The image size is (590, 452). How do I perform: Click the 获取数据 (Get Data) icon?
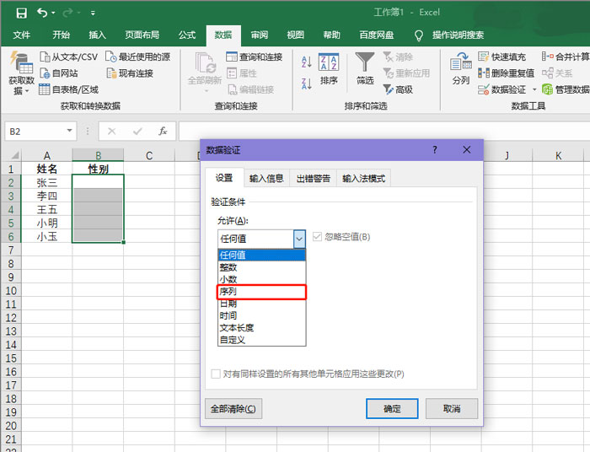(21, 62)
